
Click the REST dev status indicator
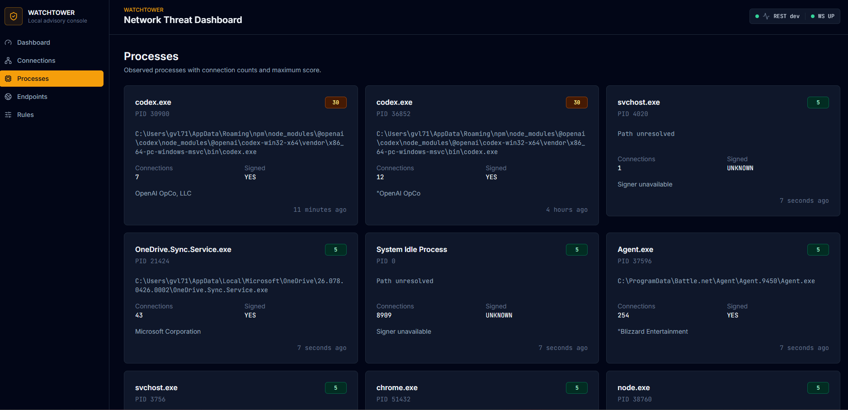pyautogui.click(x=777, y=16)
